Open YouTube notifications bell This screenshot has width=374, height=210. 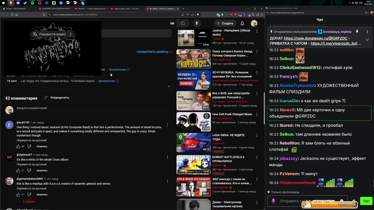tap(242, 23)
